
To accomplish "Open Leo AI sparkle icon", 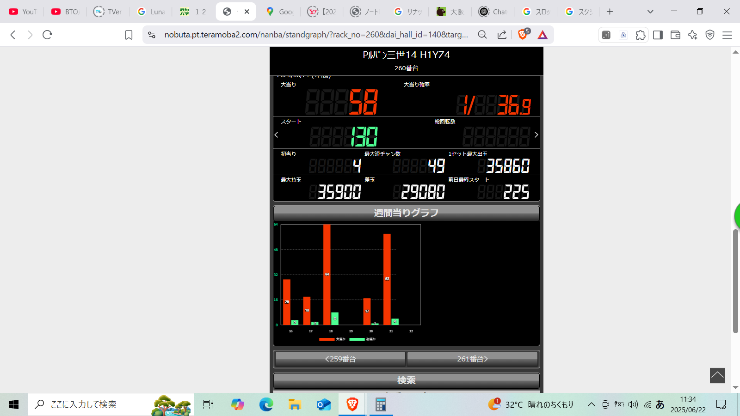I will point(692,35).
